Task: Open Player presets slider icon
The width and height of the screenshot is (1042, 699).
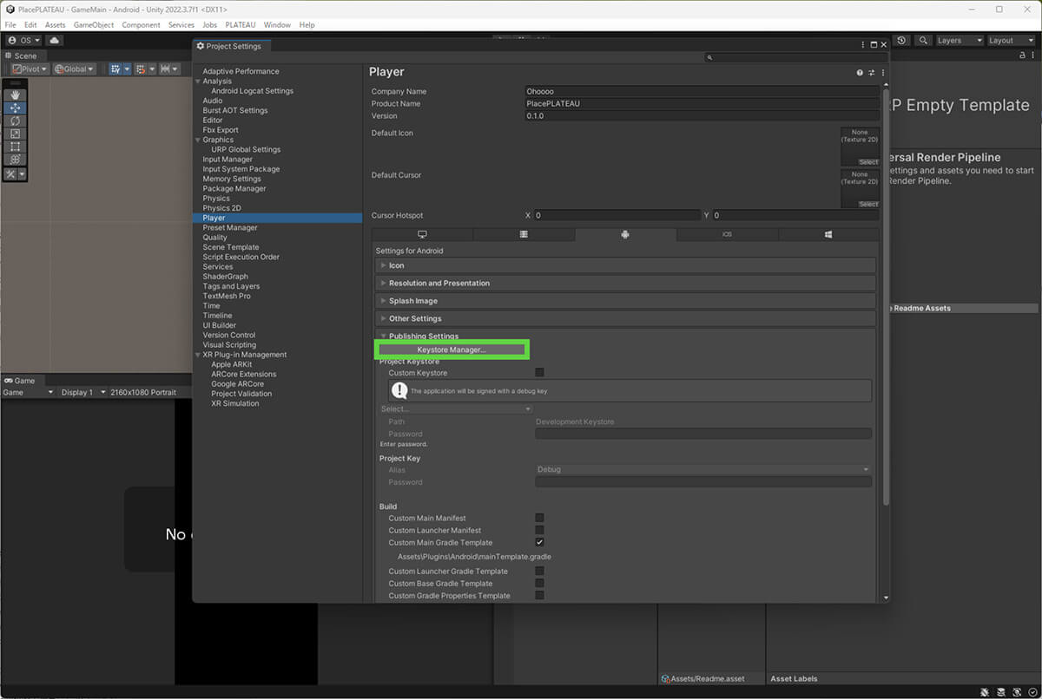Action: [872, 73]
